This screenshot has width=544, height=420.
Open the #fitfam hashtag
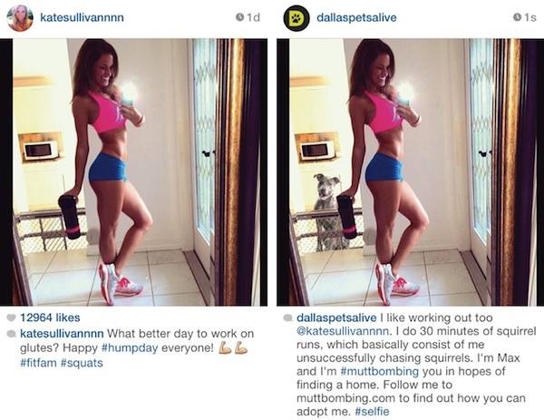coord(38,363)
